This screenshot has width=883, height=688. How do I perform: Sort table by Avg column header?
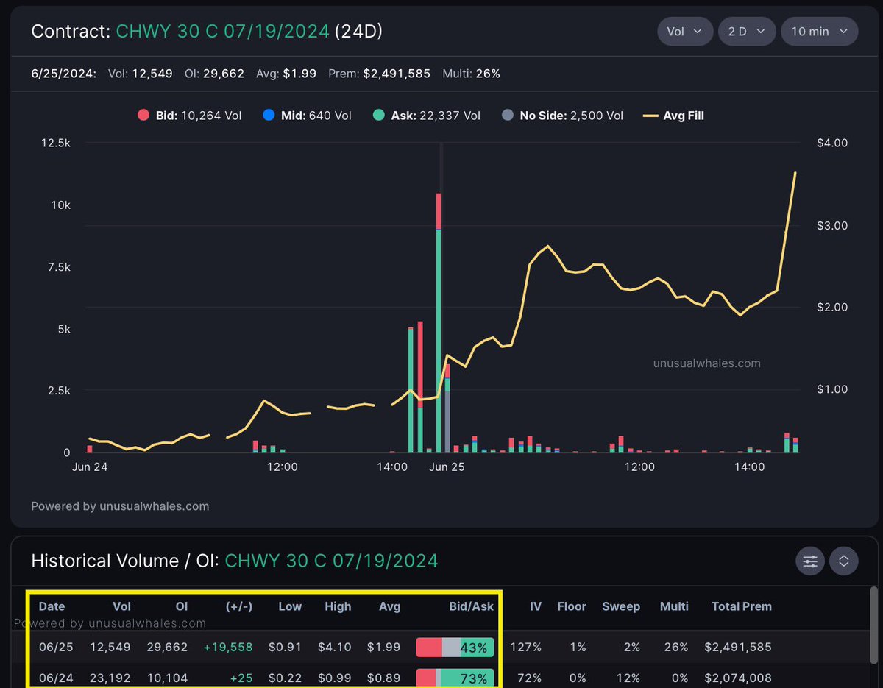(389, 606)
